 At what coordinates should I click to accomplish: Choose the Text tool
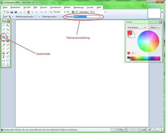4,57
